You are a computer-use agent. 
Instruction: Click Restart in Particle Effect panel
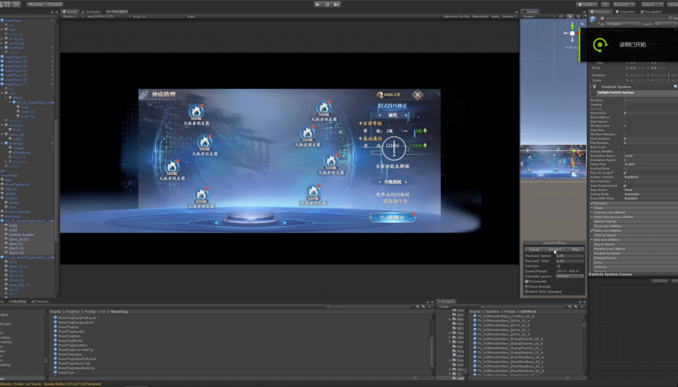555,249
